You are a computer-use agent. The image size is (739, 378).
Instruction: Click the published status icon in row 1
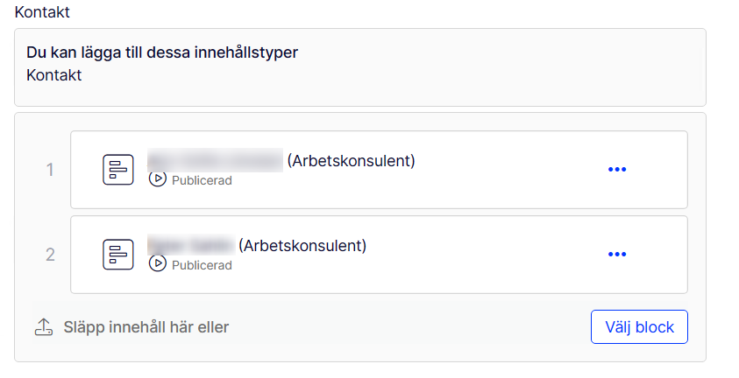[x=158, y=179]
